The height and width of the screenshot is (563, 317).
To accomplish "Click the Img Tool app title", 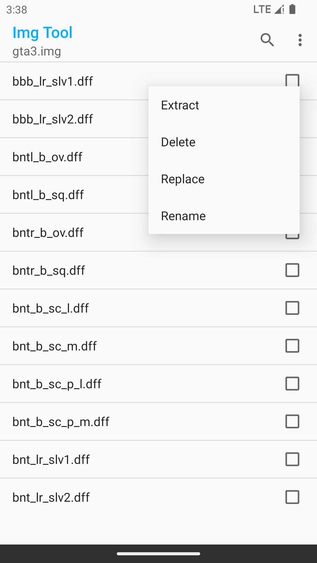I will [x=43, y=32].
